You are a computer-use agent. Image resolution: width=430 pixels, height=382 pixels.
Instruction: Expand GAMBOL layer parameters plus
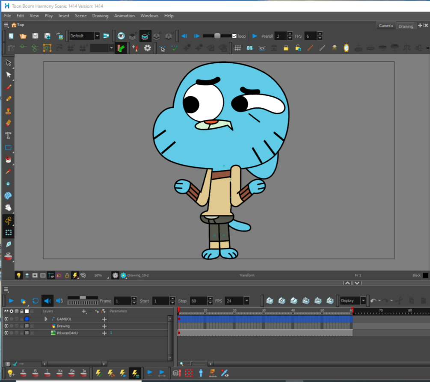coord(104,319)
